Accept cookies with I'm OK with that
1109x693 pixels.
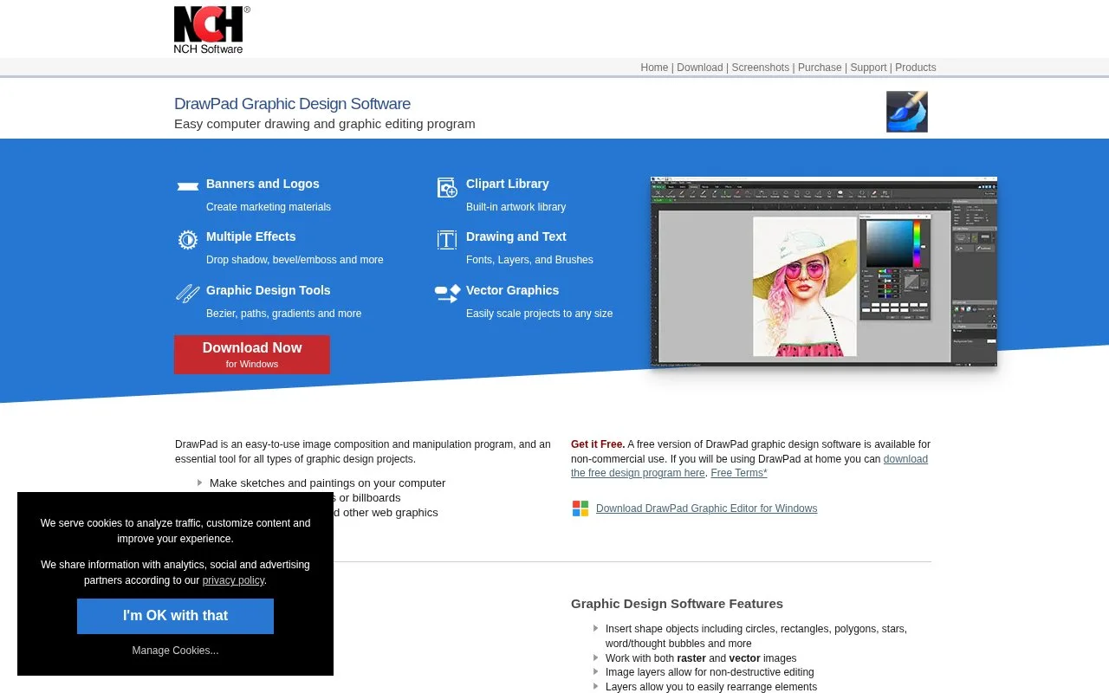[x=175, y=616]
